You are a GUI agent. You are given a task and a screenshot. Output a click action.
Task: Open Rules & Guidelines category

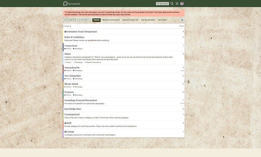(74, 37)
